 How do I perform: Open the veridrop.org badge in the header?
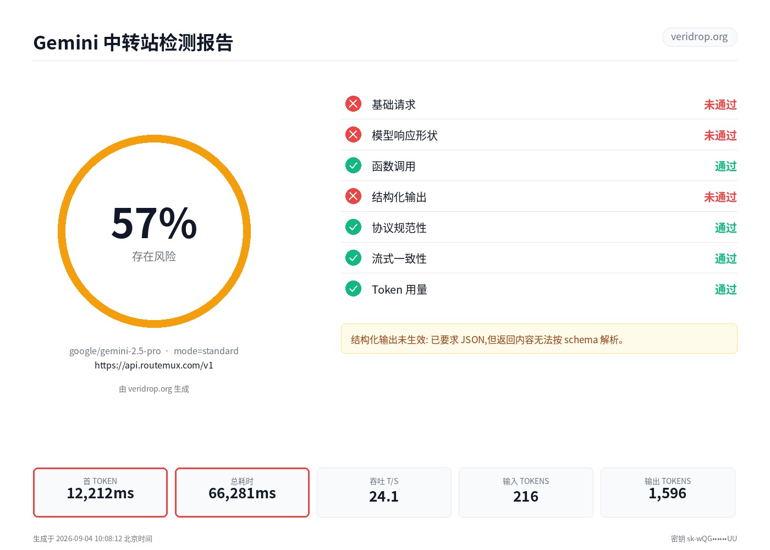click(699, 37)
